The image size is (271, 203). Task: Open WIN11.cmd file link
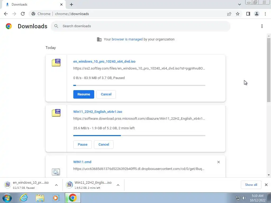[82, 162]
